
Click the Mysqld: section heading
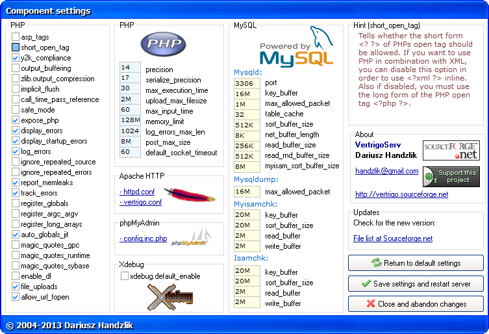248,72
